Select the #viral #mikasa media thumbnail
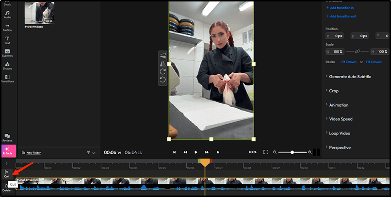This screenshot has height=197, width=391. [39, 13]
